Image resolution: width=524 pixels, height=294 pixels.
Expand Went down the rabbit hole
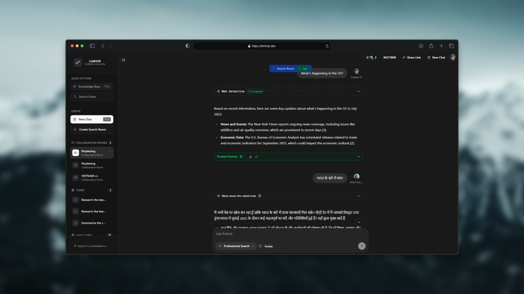pos(359,196)
